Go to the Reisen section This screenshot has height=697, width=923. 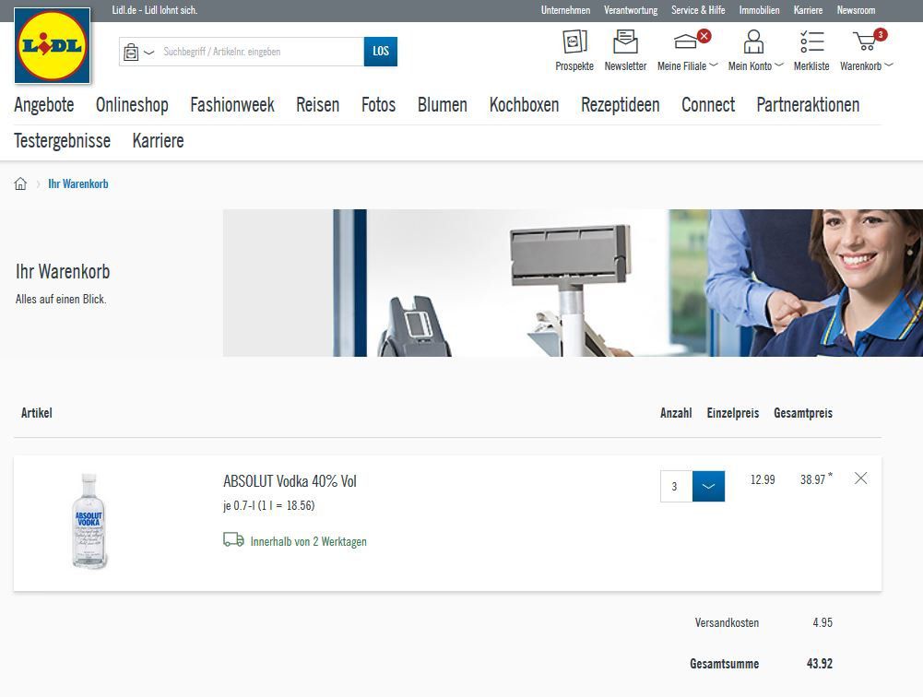click(x=318, y=105)
